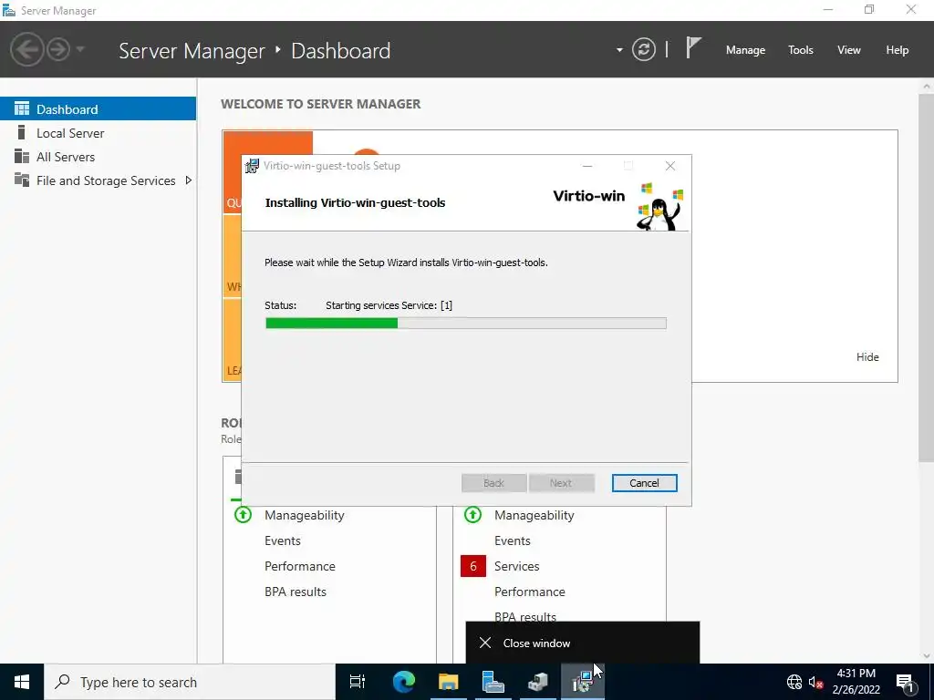Viewport: 934px width, 700px height.
Task: Open the View menu
Action: coord(848,50)
